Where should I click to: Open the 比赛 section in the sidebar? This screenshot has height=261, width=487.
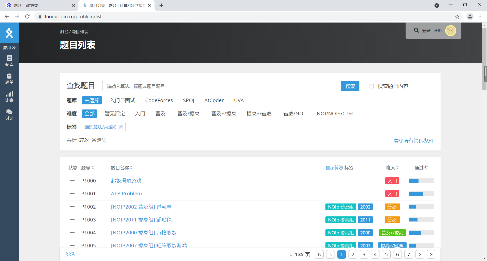click(x=9, y=96)
